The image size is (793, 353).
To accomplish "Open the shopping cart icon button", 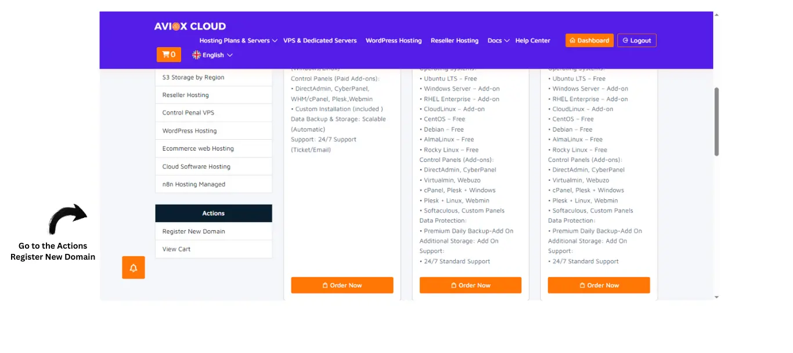I will click(x=168, y=54).
